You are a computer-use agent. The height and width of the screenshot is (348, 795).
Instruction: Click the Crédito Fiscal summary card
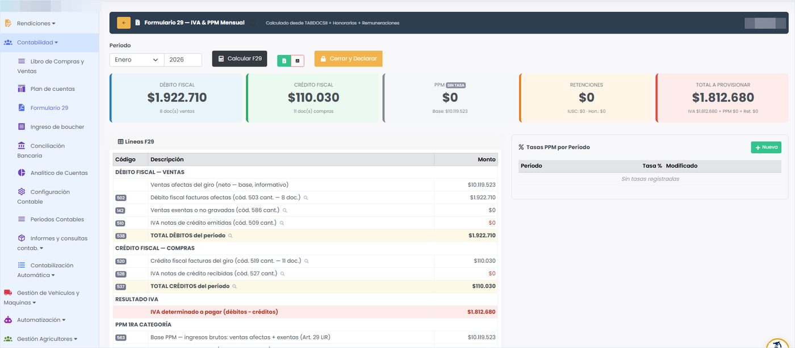313,98
